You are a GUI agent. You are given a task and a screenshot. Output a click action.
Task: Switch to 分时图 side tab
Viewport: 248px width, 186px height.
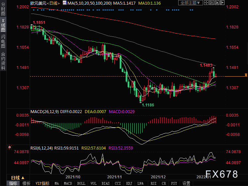tap(3, 9)
